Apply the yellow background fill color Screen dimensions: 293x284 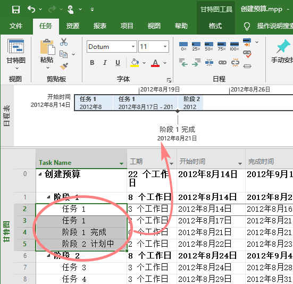click(135, 63)
